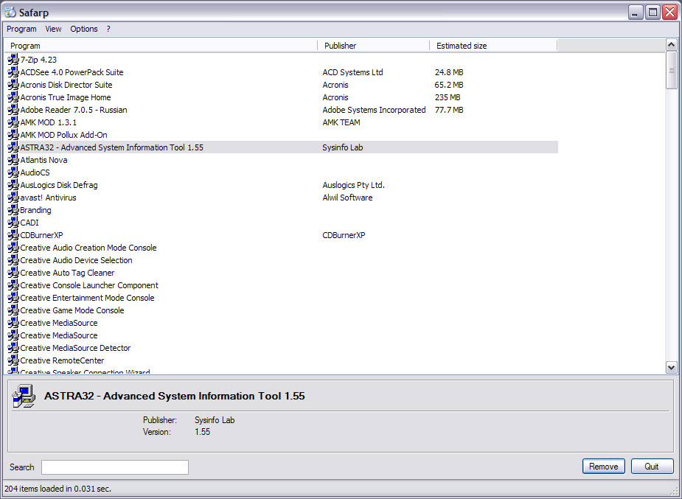Focus the Search input field
Screen dimensions: 682x499
[x=115, y=467]
